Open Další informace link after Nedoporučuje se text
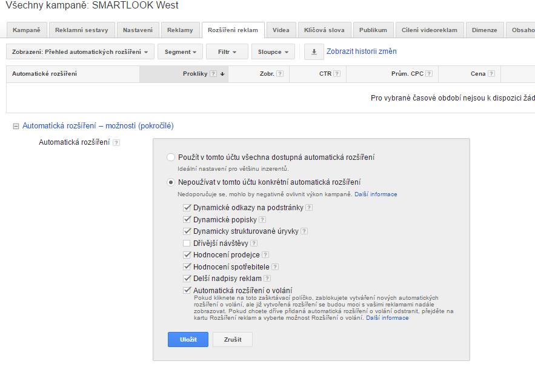Viewport: 535px width, 384px height. pos(376,194)
